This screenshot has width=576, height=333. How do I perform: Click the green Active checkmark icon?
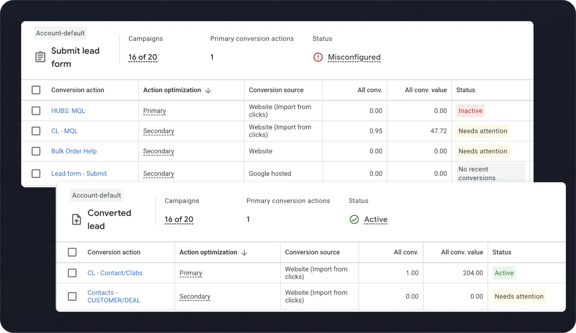click(354, 219)
